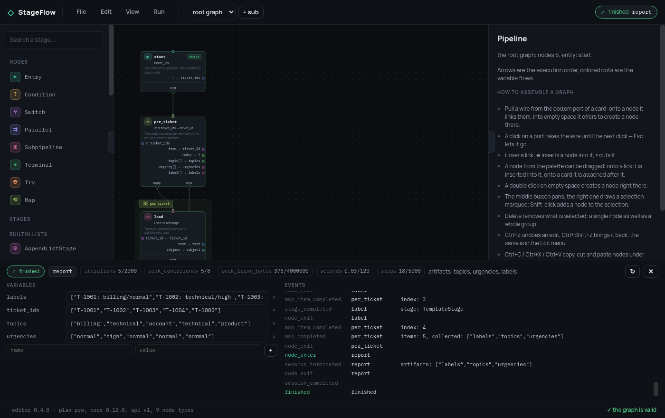Image resolution: width=665 pixels, height=418 pixels.
Task: Click the ENTRY badge on the start node
Action: click(194, 57)
